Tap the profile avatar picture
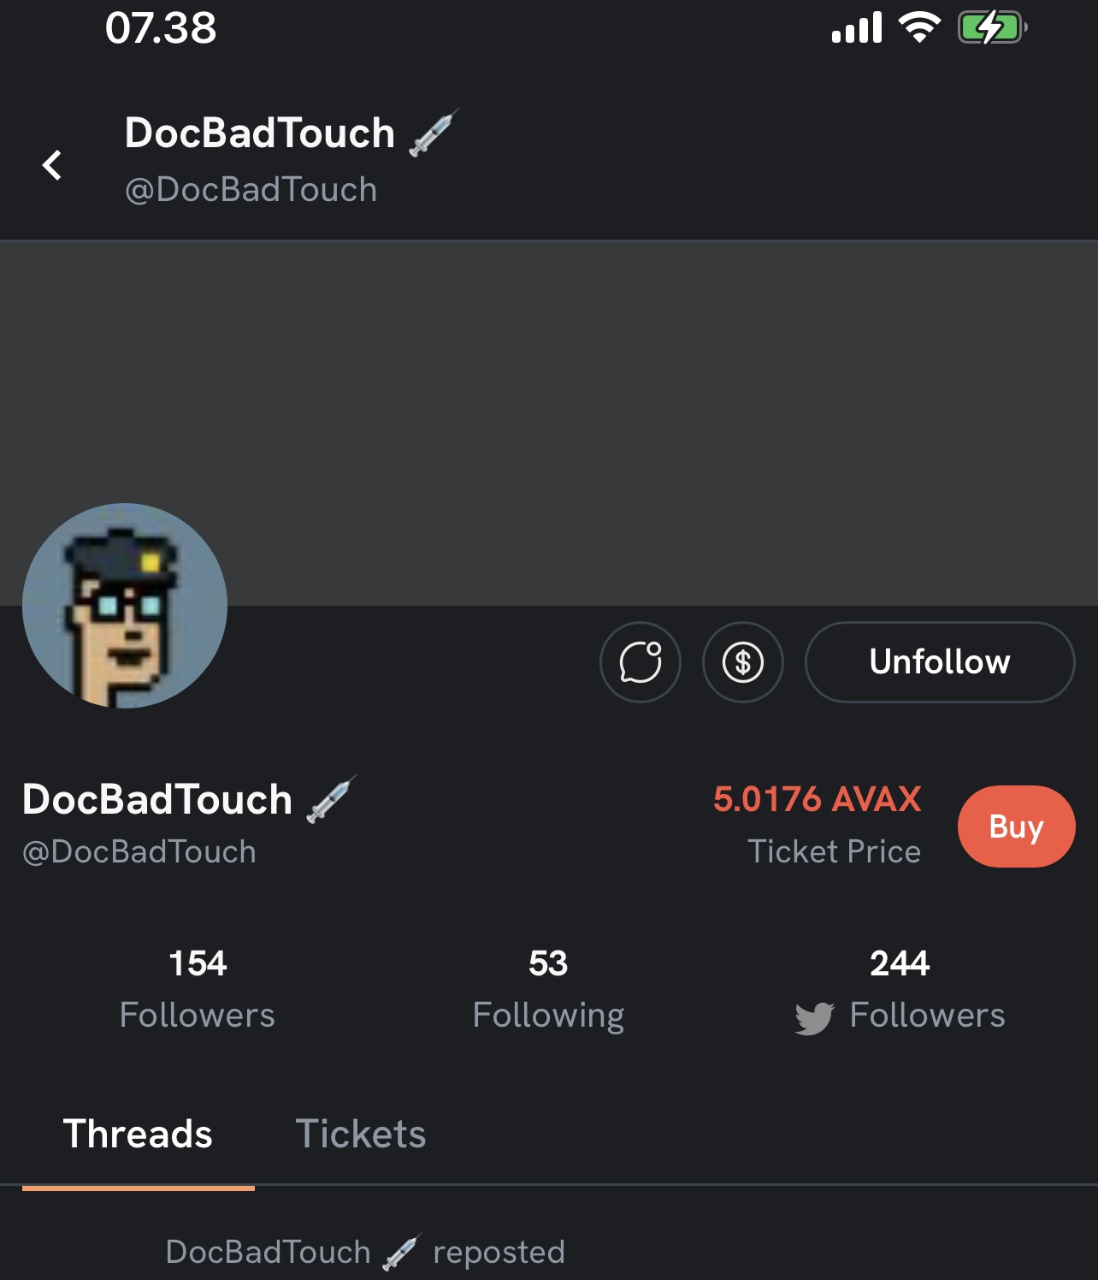 point(125,606)
